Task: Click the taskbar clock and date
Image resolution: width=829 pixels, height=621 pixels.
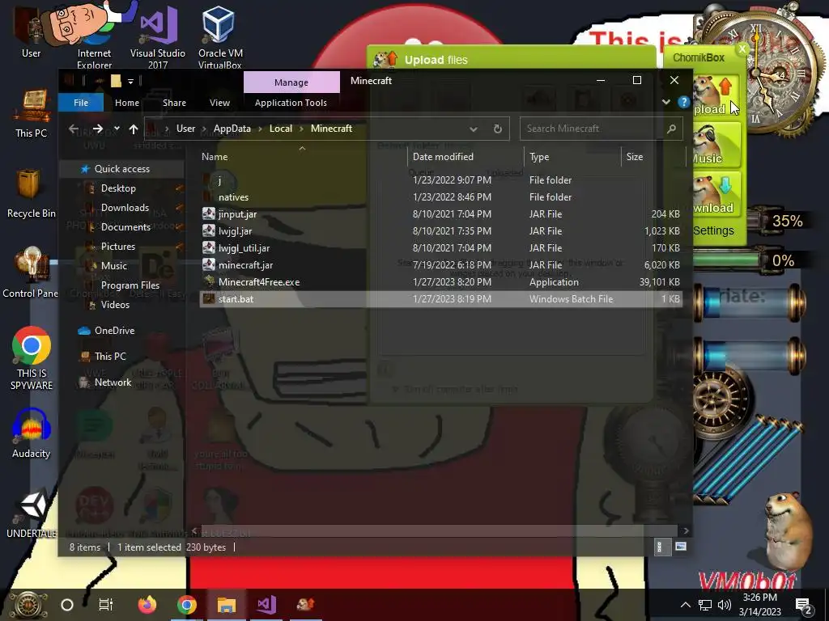Action: pos(759,605)
